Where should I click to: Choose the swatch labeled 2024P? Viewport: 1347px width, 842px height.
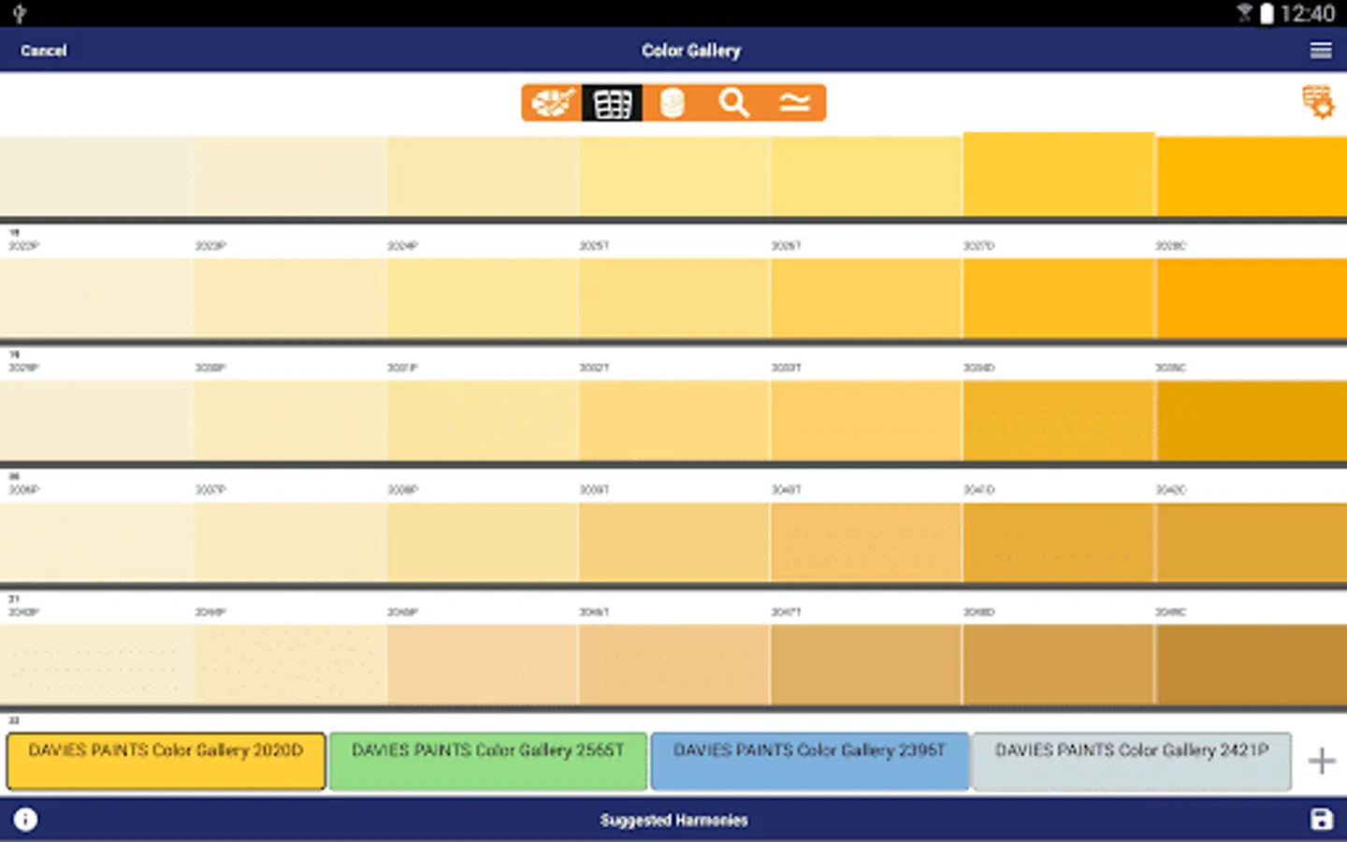483,298
